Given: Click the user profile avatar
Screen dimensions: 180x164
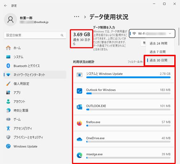Looking at the screenshot, I should coord(10,19).
